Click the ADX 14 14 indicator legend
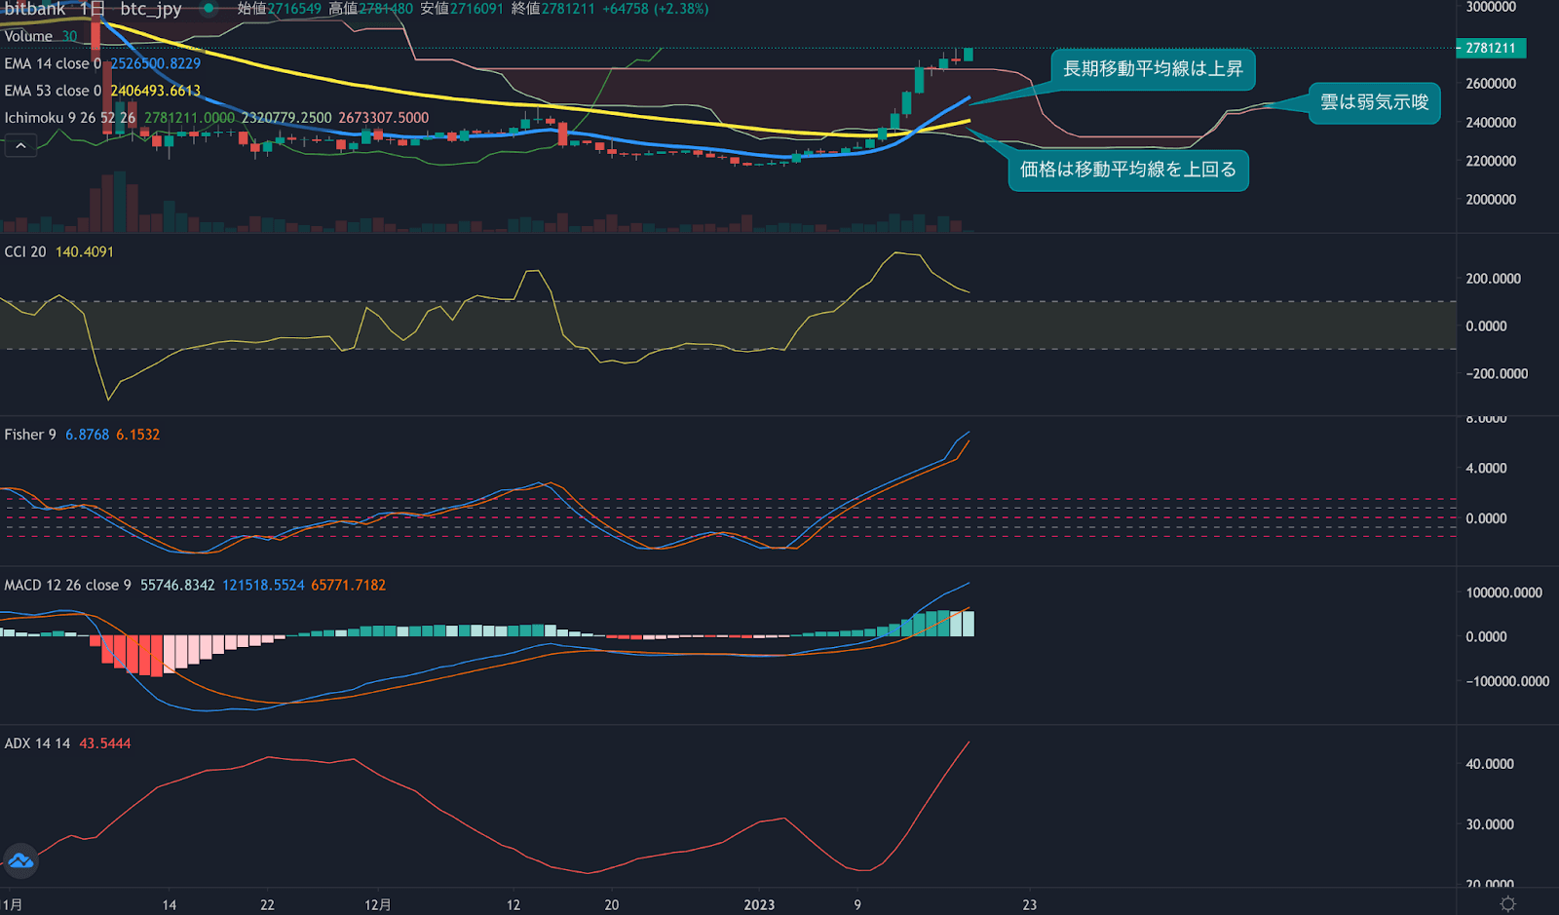Image resolution: width=1559 pixels, height=915 pixels. pos(37,743)
